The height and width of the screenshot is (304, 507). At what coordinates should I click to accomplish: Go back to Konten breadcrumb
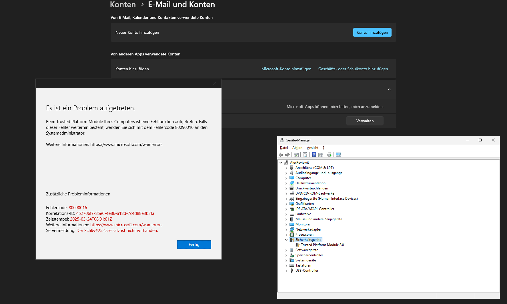click(123, 5)
